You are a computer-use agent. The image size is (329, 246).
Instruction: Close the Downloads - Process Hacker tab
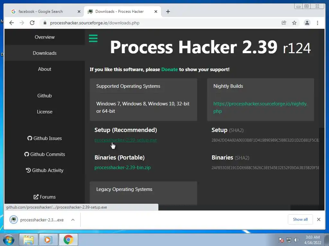(156, 12)
